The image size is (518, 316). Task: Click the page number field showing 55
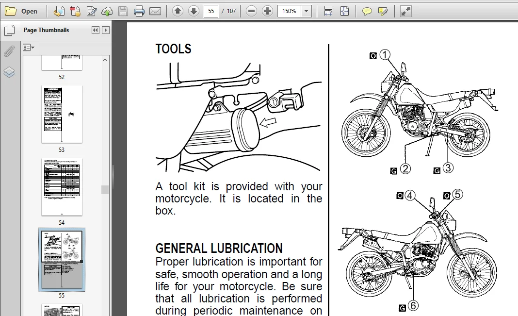tap(211, 11)
